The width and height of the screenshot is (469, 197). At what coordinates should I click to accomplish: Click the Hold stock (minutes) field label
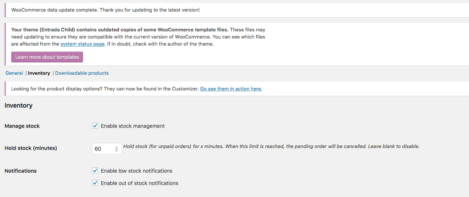(31, 148)
